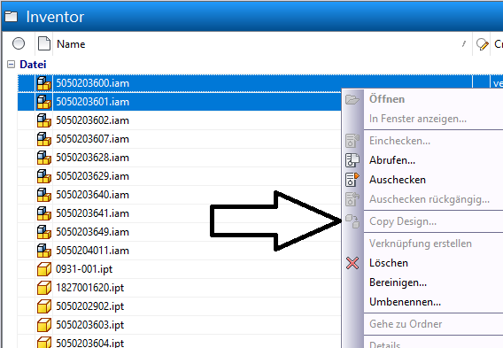Choose Auschecken rückgängig... menu entry
The width and height of the screenshot is (503, 348).
[429, 199]
